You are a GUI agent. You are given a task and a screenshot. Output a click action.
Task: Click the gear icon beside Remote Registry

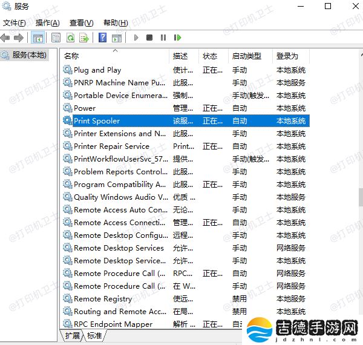68,298
